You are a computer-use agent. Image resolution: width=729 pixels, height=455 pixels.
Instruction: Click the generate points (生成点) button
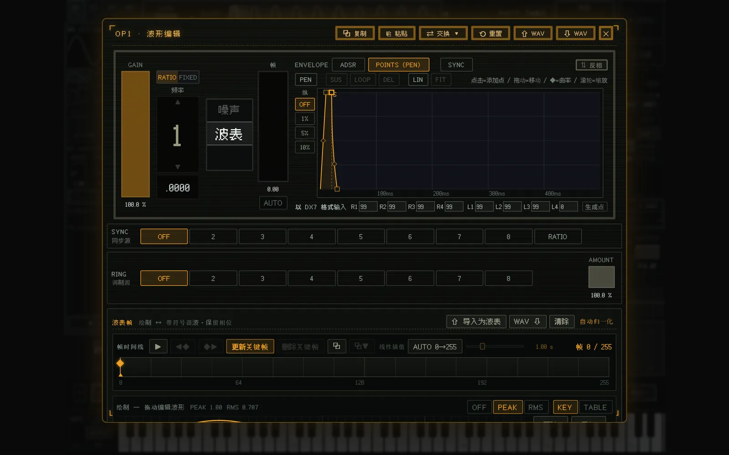(x=595, y=207)
